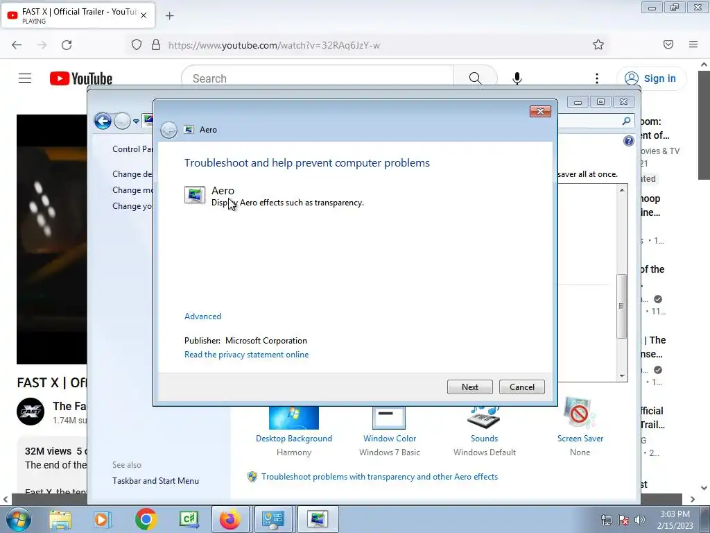Open the Advanced link in the troubleshooter
The width and height of the screenshot is (710, 533).
pos(203,316)
